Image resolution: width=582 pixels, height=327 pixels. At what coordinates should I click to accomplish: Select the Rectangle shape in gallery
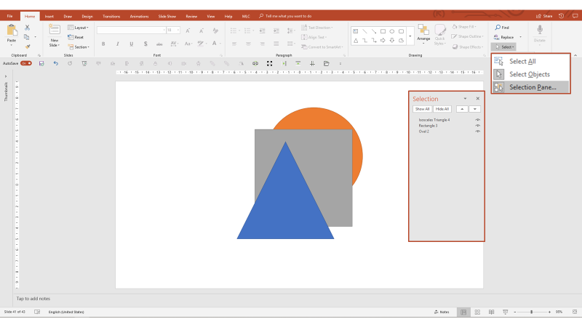[x=383, y=31]
